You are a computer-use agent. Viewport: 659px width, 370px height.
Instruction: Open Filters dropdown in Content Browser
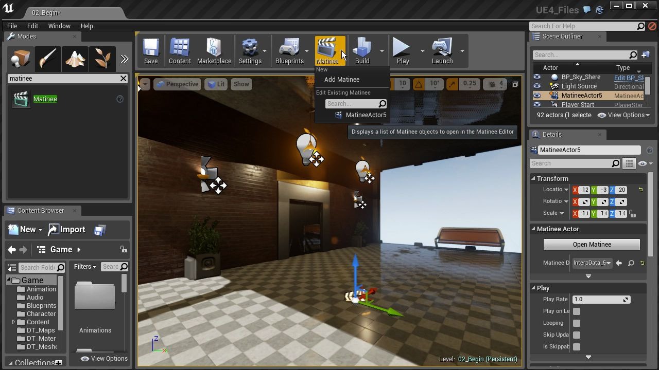85,267
